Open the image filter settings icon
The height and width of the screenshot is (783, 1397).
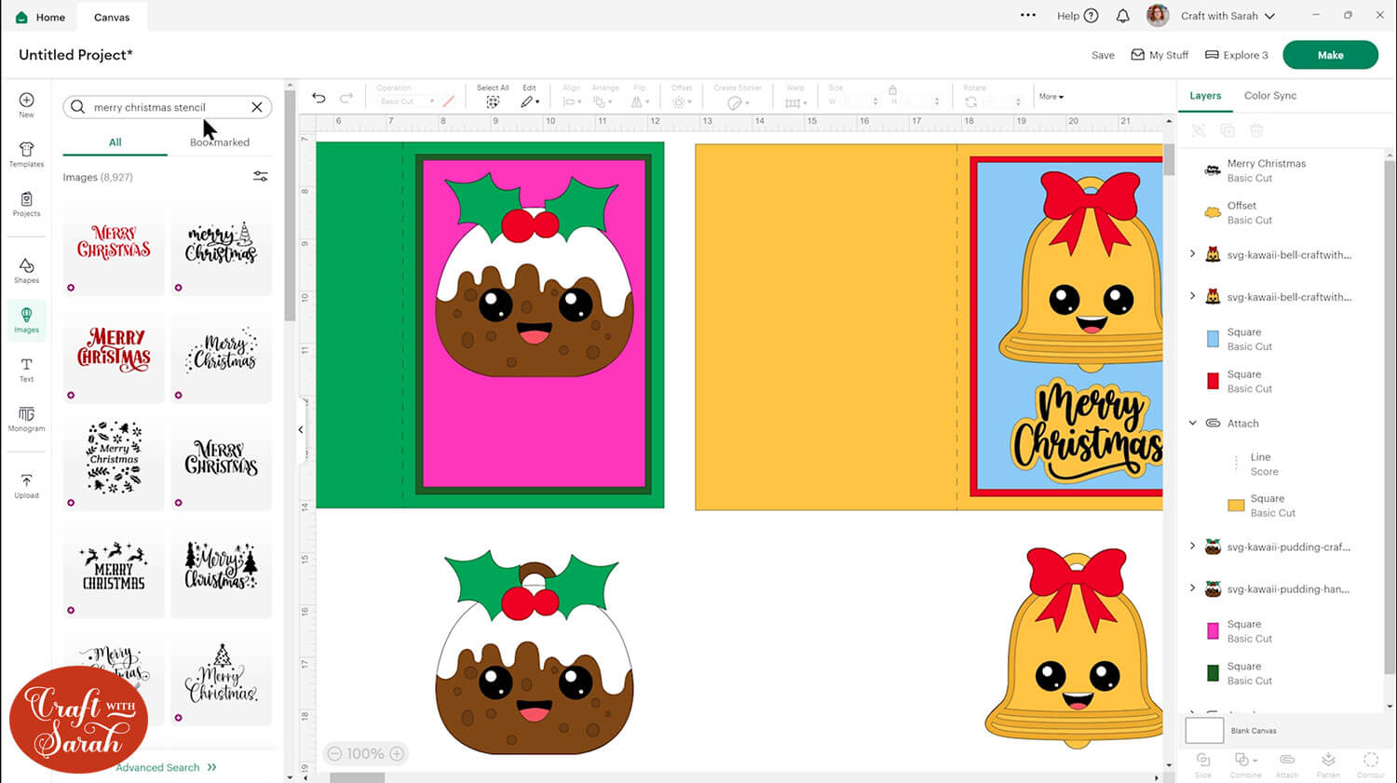click(261, 177)
